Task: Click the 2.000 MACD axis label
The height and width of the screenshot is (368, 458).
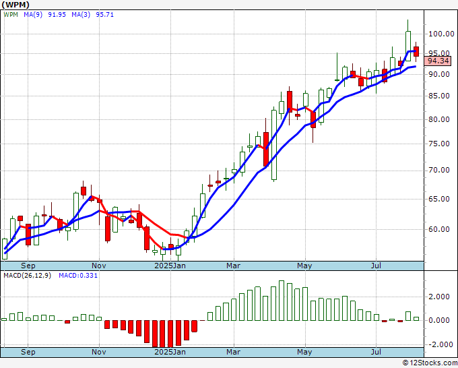Action: tap(439, 297)
